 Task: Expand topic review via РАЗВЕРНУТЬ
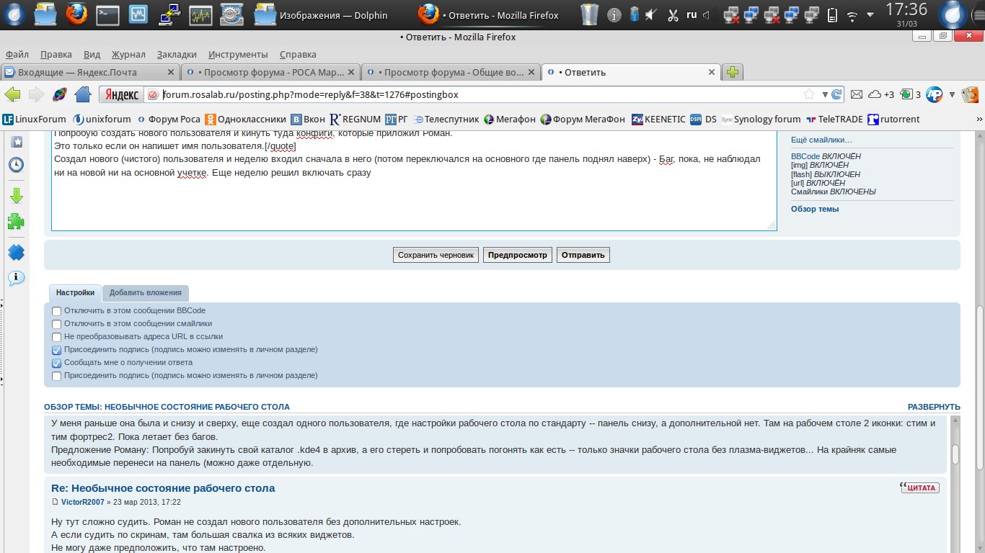934,407
